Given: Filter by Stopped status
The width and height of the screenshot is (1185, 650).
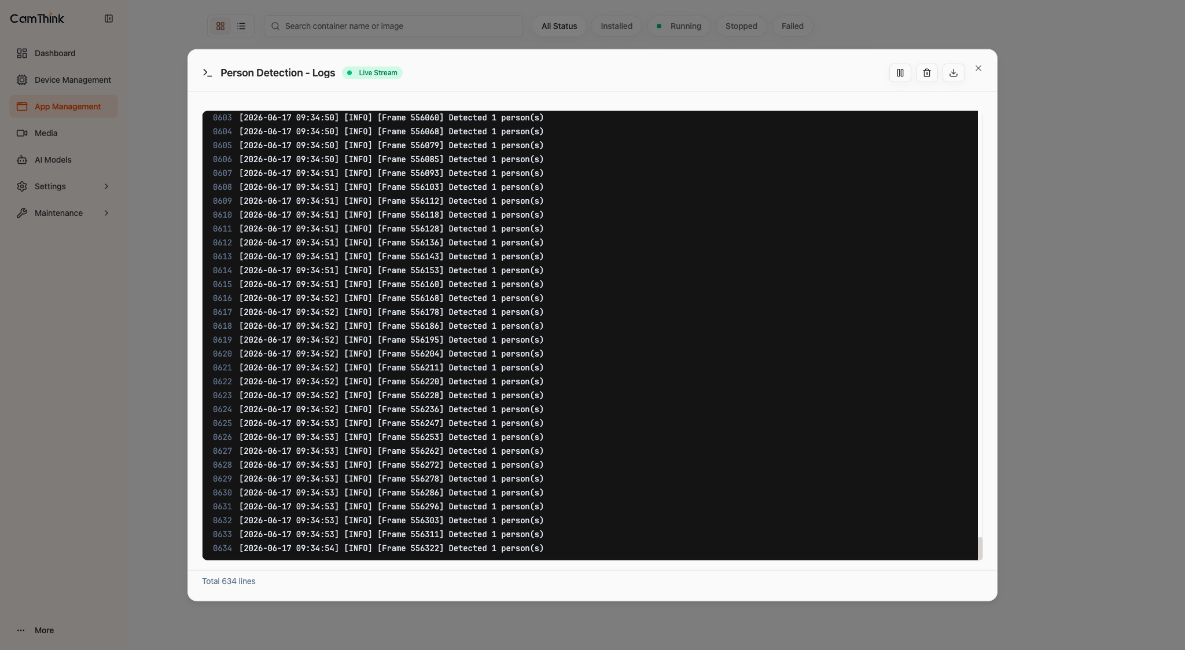Looking at the screenshot, I should [x=741, y=26].
